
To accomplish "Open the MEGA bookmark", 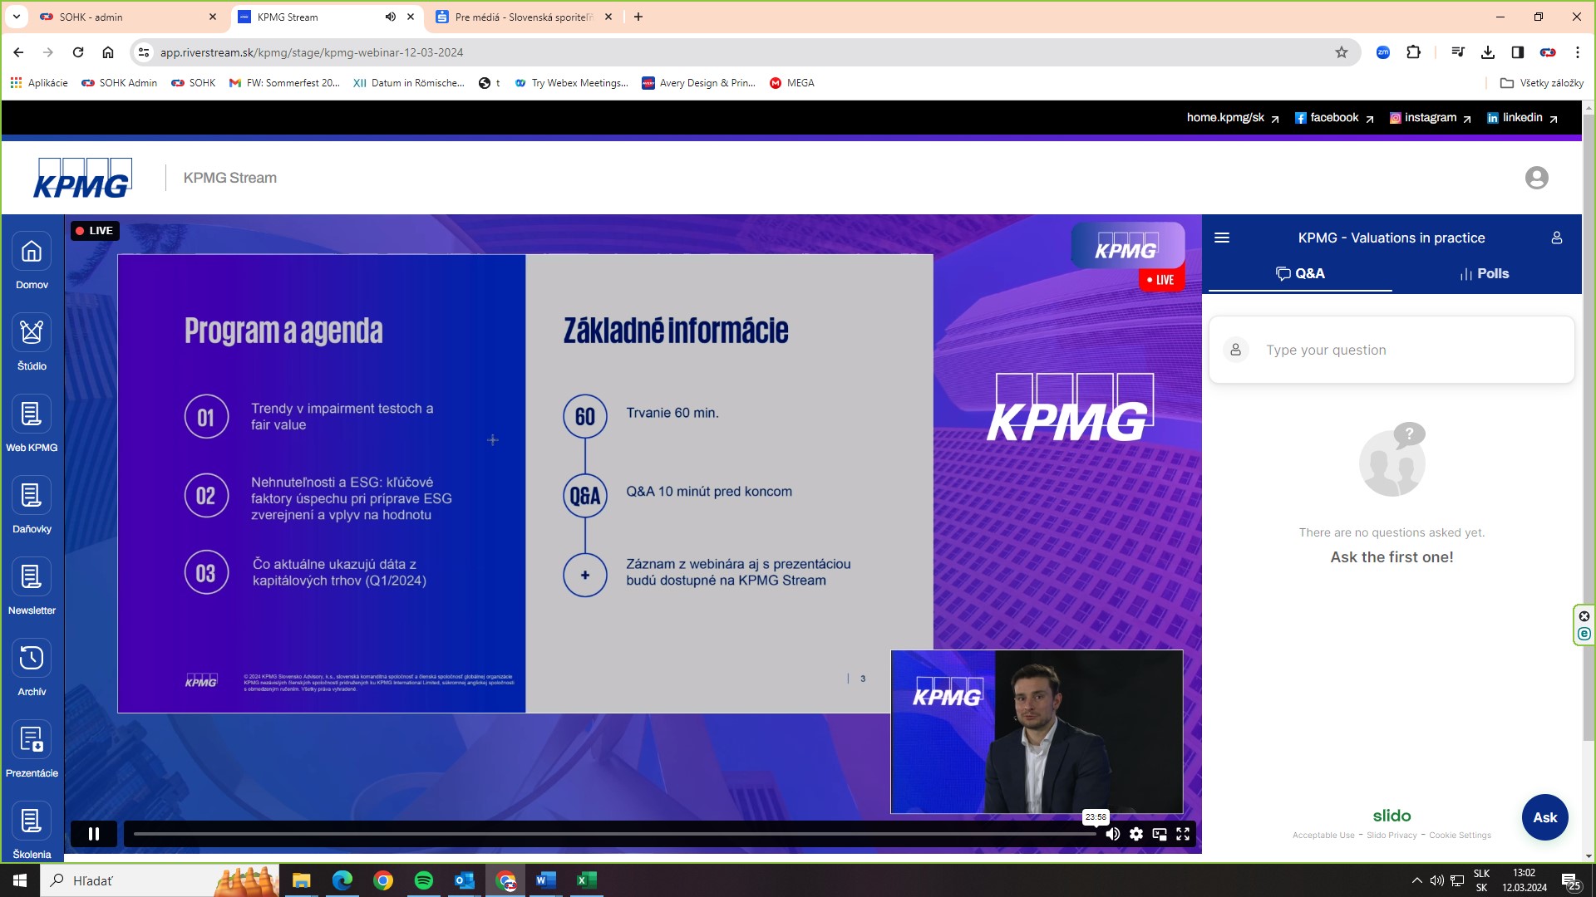I will (792, 83).
